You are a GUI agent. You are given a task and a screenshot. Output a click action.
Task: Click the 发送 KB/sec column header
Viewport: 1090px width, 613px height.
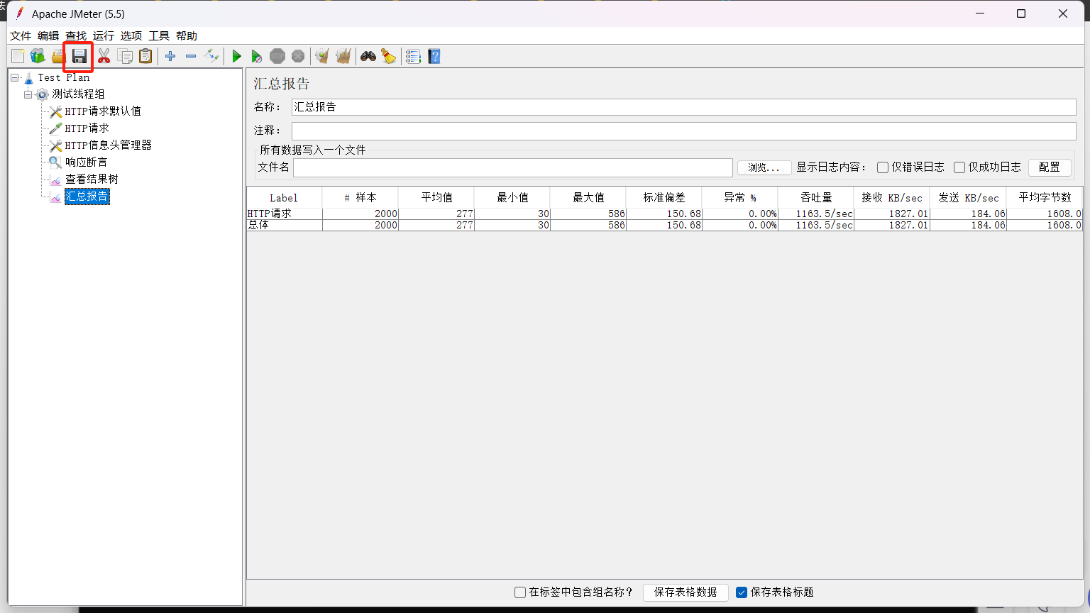coord(968,198)
